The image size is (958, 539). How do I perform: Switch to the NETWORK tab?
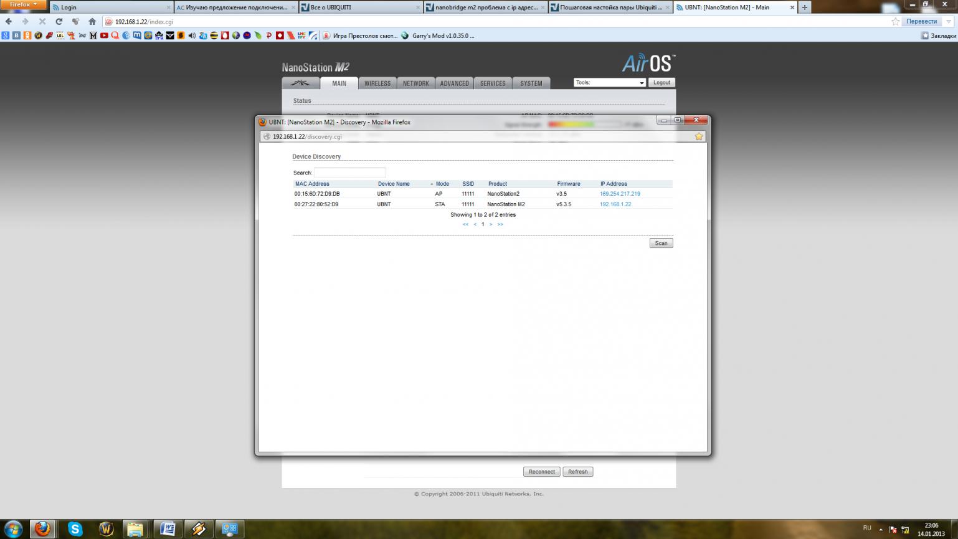(x=415, y=83)
